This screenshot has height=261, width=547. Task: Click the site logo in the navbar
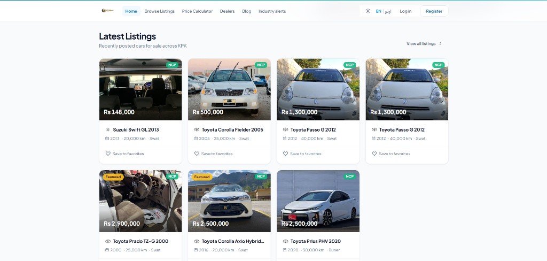tap(107, 11)
